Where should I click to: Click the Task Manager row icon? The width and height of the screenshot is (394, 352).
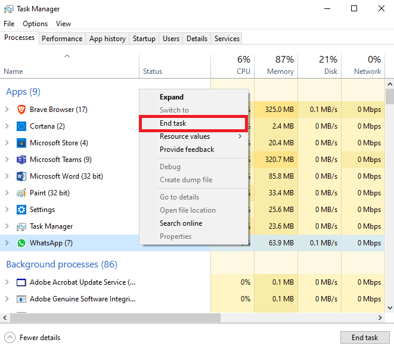(21, 226)
